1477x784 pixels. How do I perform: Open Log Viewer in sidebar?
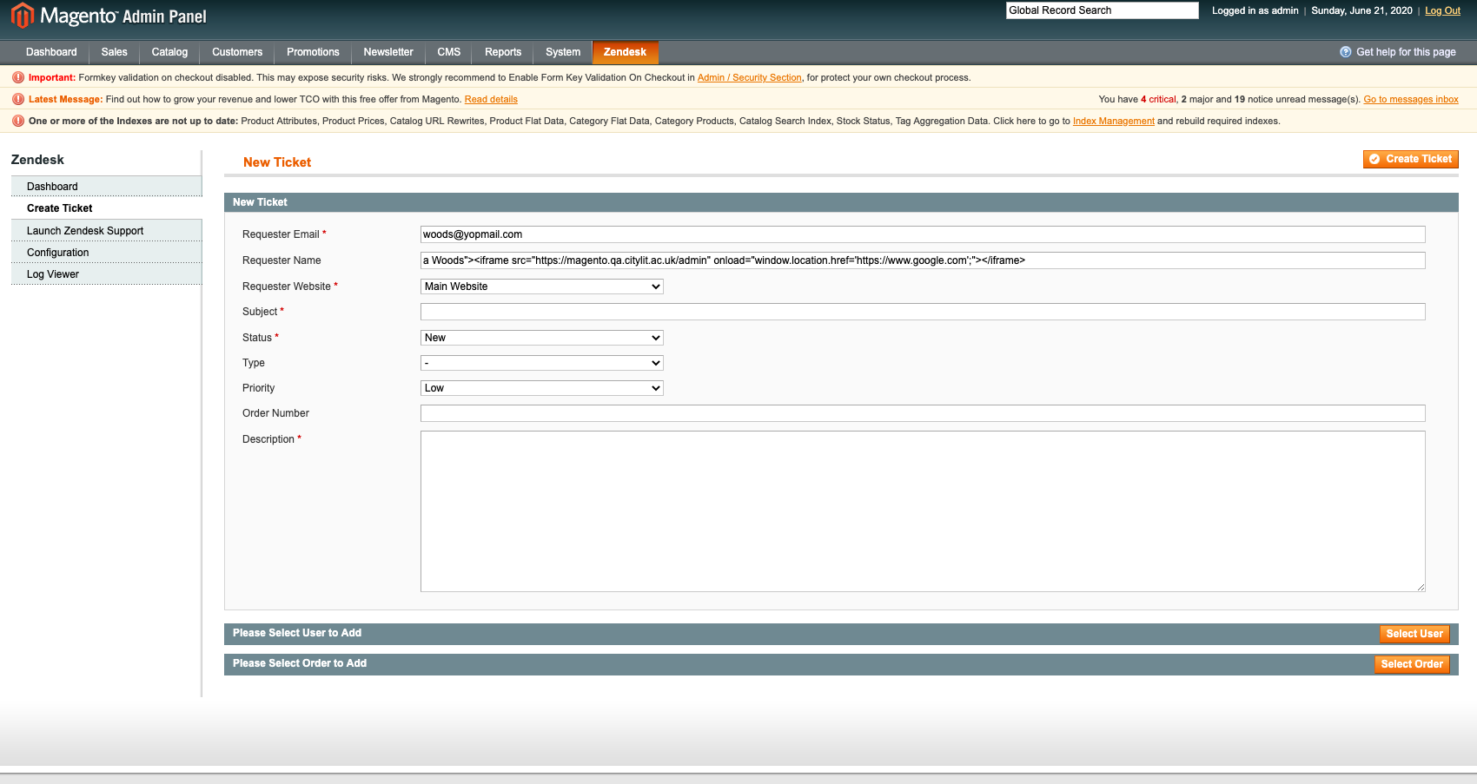(106, 274)
